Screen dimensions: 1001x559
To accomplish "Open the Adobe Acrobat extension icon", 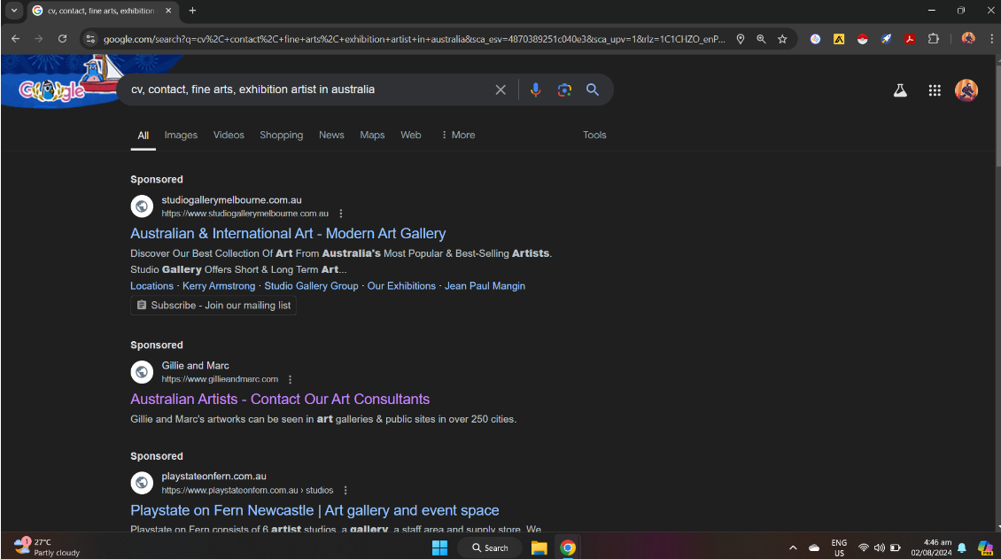I will [x=909, y=39].
